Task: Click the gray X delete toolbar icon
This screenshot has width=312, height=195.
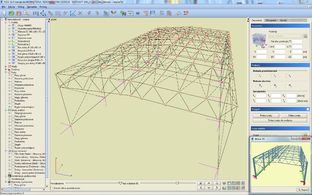Action: click(x=80, y=13)
